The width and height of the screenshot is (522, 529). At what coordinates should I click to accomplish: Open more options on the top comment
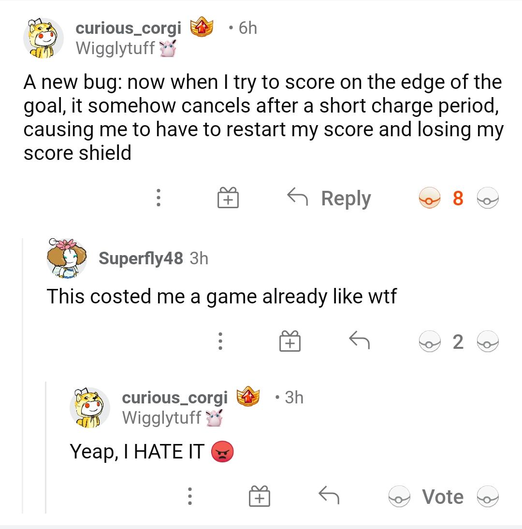pos(158,198)
